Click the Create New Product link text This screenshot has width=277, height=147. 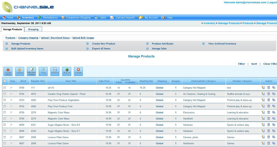click(104, 44)
